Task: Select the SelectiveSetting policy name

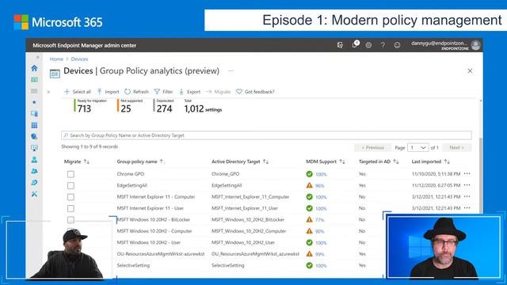Action: [133, 265]
